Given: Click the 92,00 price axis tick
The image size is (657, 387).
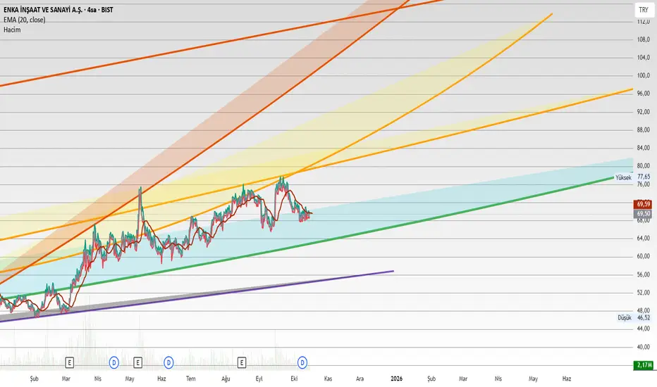Looking at the screenshot, I should pos(644,112).
